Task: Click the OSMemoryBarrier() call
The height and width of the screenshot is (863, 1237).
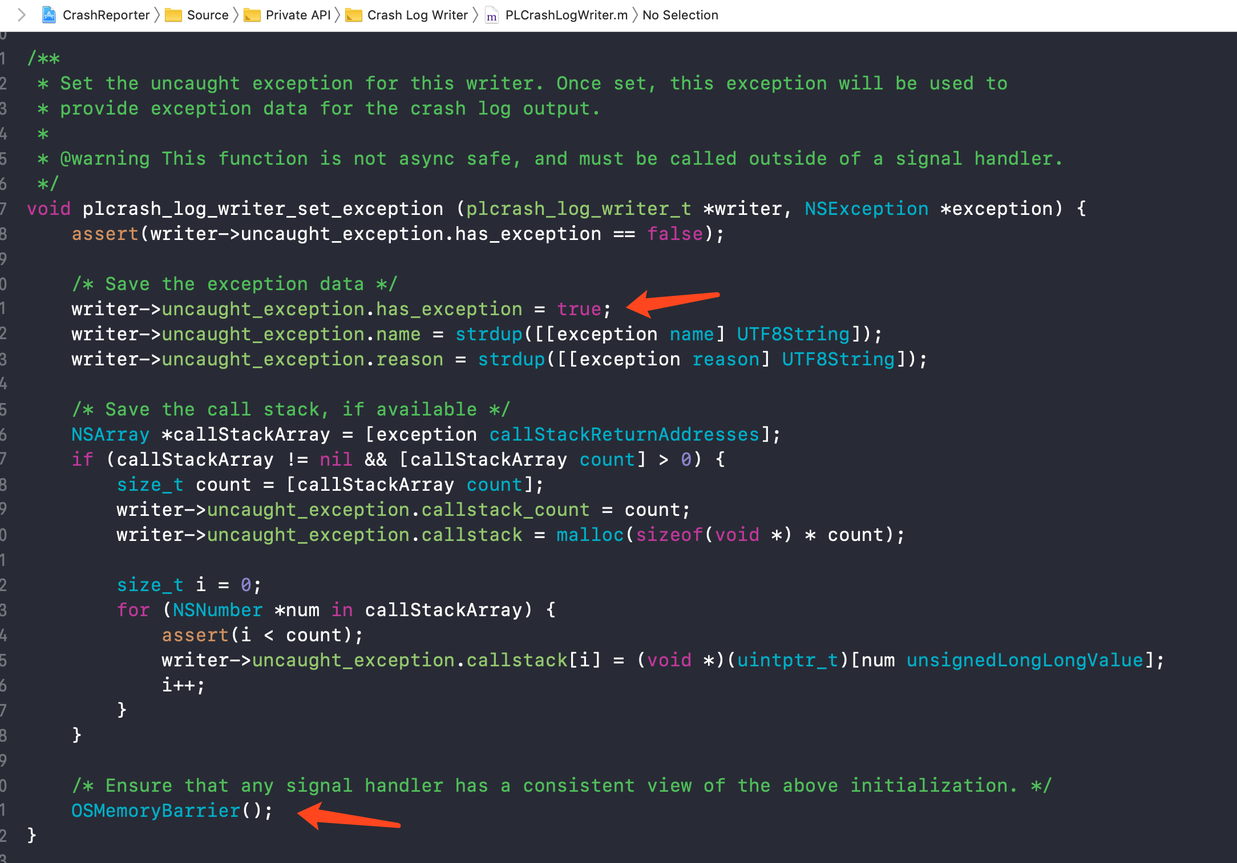Action: (x=172, y=811)
